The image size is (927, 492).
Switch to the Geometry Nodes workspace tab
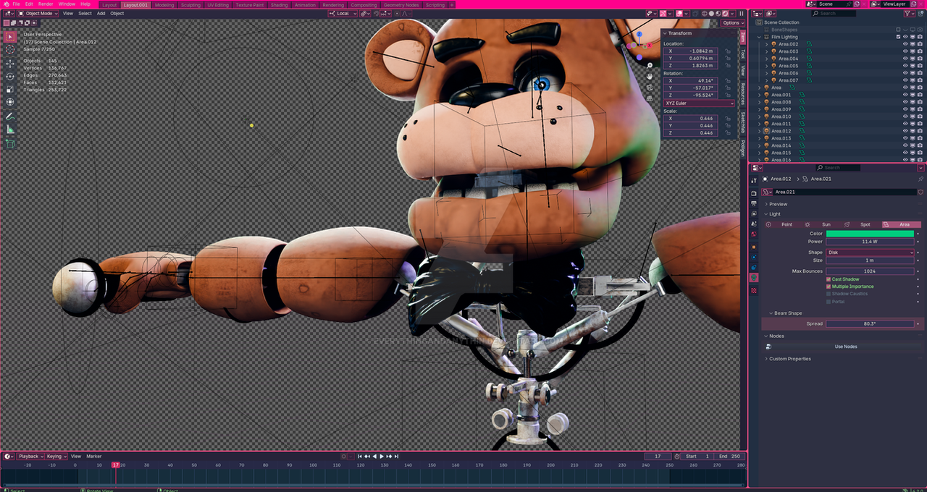[401, 5]
